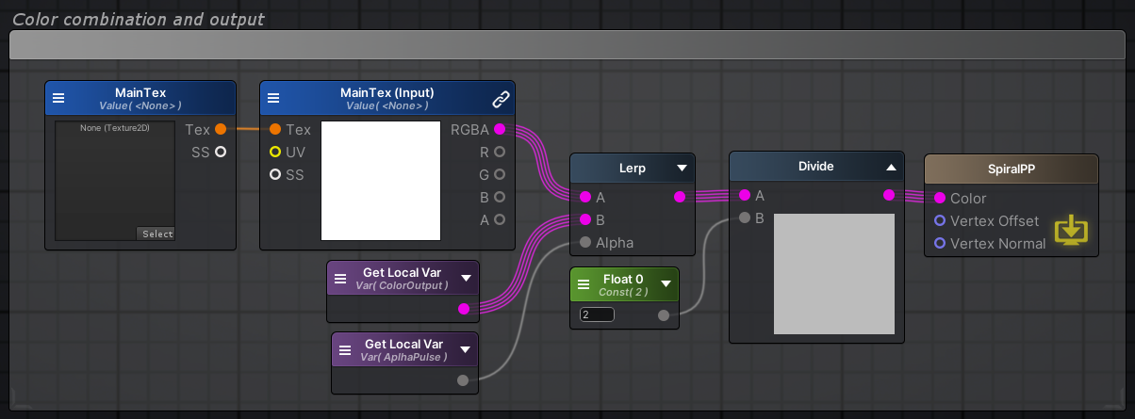1135x419 pixels.
Task: Click the AplhaPulse Get Local Var menu icon
Action: coord(344,350)
